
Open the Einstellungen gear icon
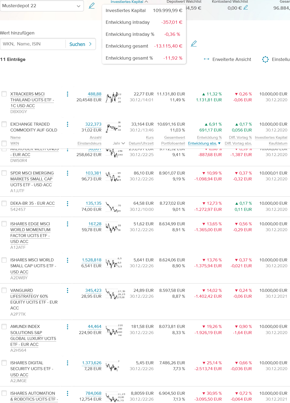[x=265, y=59]
